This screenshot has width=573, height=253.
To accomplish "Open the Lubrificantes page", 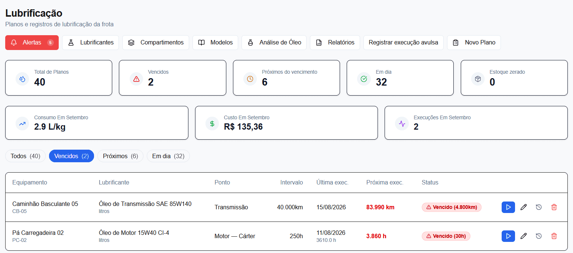I will (90, 43).
